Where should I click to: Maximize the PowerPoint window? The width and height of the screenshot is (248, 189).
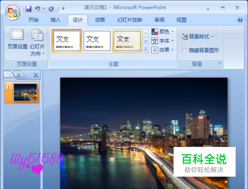tap(223, 8)
